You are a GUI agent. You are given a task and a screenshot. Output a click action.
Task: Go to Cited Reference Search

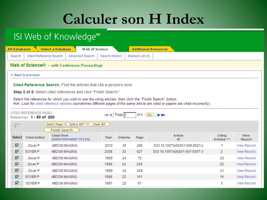click(45, 56)
